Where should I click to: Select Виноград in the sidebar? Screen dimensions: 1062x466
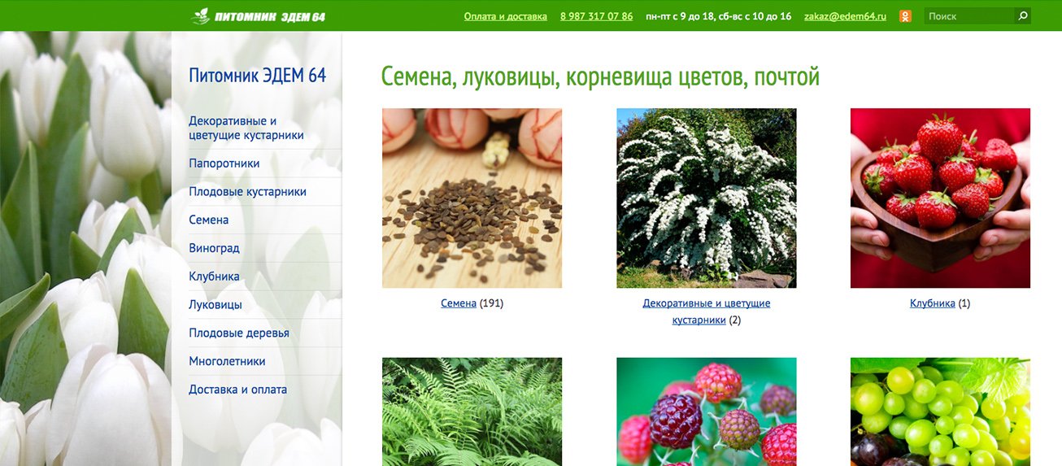214,248
